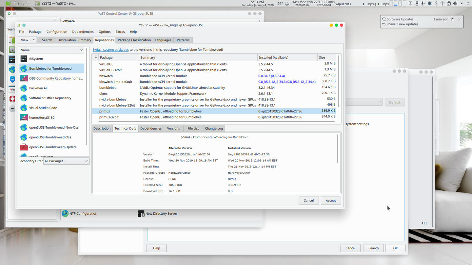Open the Package menu
This screenshot has height=265, width=472.
click(x=35, y=32)
